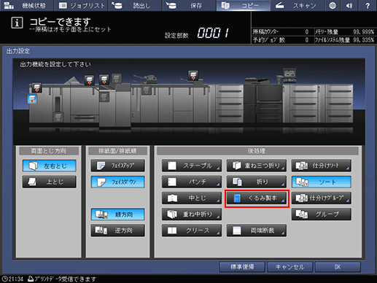Viewport: 377px width, 283px height.
Task: Click the キャンセル button
Action: [290, 267]
